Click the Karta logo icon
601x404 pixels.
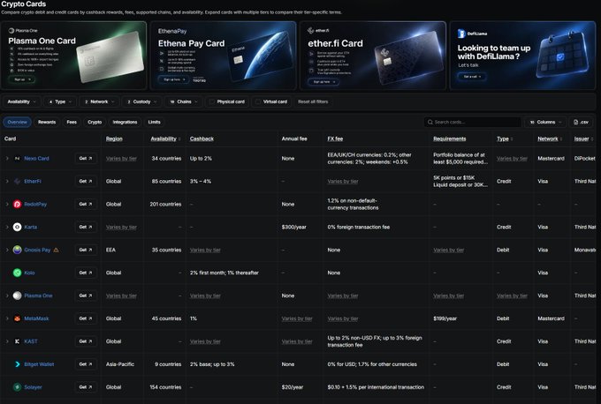coord(18,227)
